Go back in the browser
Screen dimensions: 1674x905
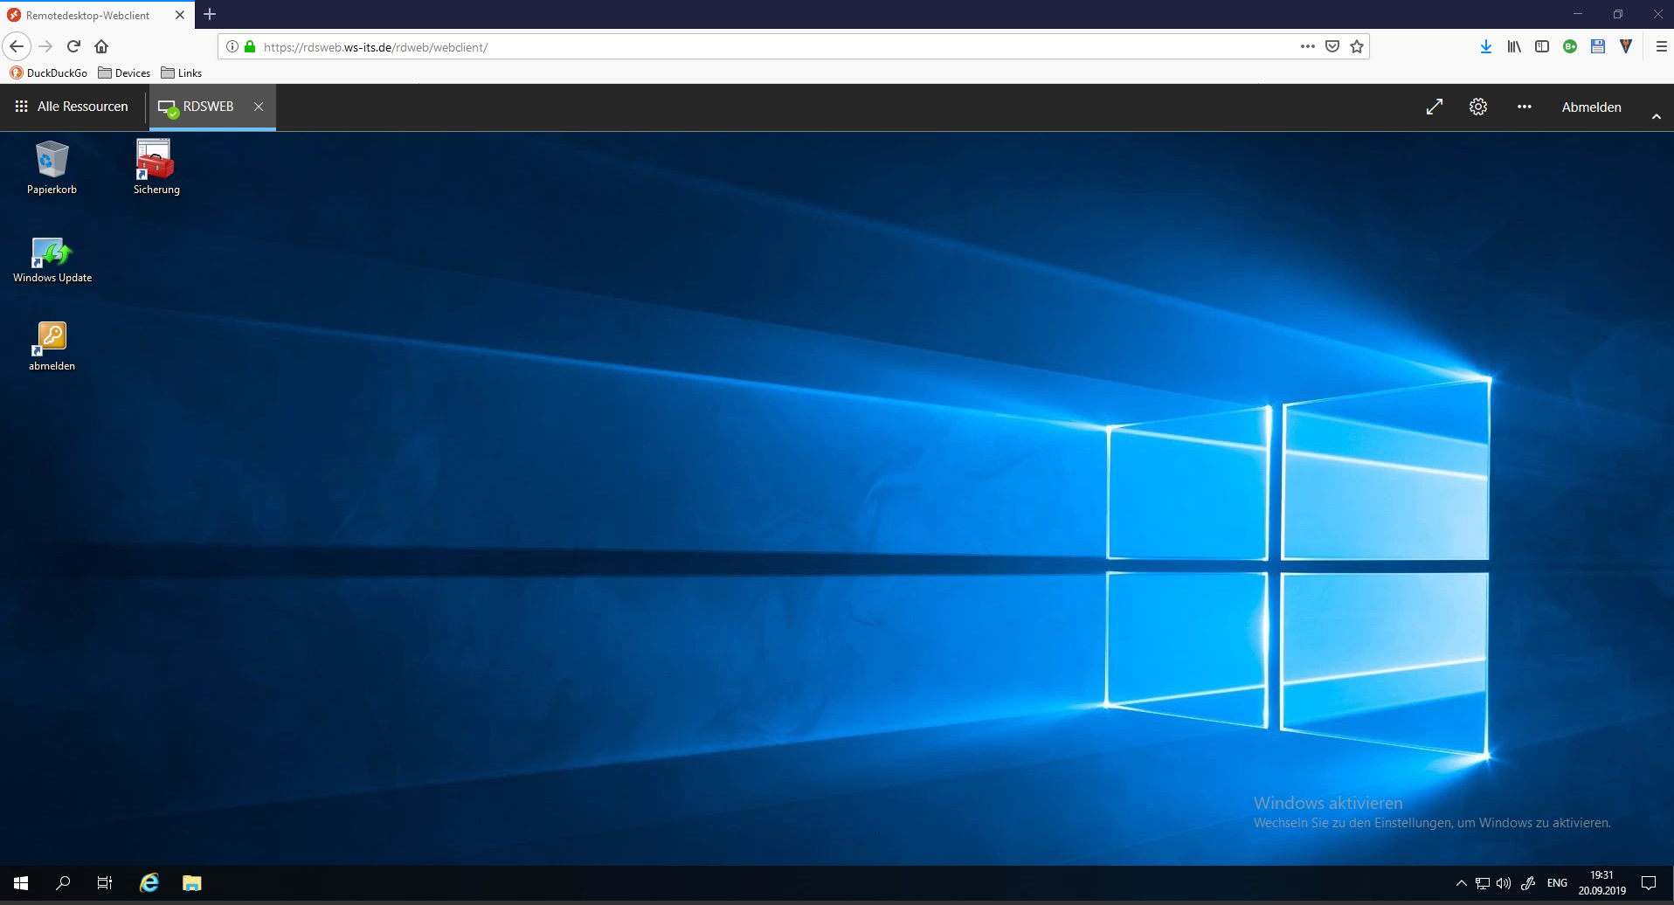pos(17,46)
